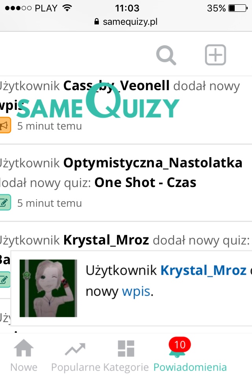
Task: Open the blue wpis link
Action: point(136,291)
